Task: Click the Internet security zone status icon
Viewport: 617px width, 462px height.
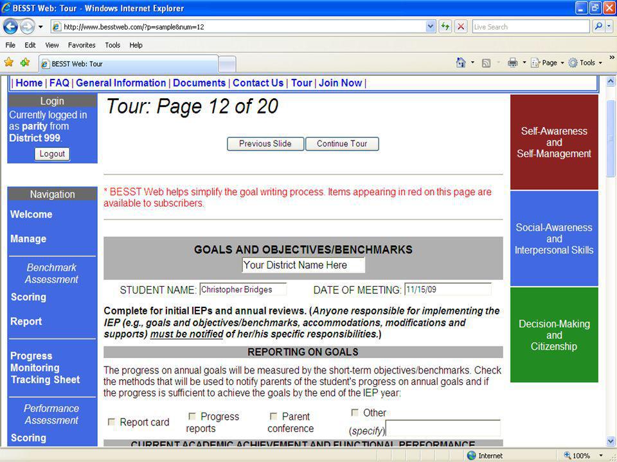Action: pos(471,456)
